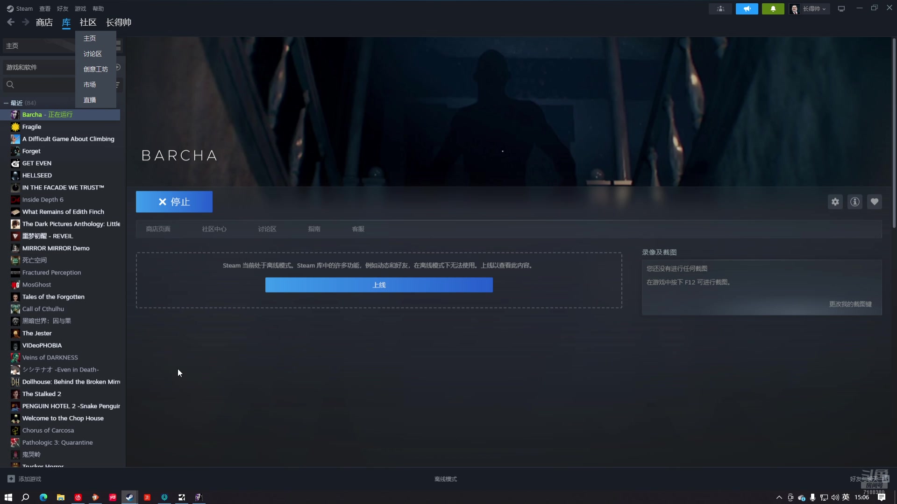Screen dimensions: 897x504
Task: Select MIRROR MIRROR Demo in the list
Action: pyautogui.click(x=60, y=248)
